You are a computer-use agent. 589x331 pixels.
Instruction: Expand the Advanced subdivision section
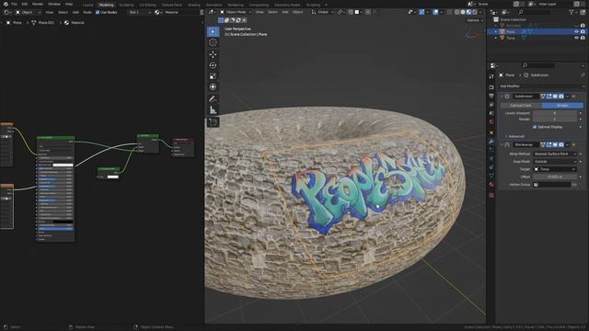click(x=515, y=136)
